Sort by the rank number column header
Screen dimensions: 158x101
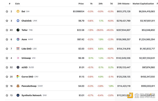(x=9, y=4)
